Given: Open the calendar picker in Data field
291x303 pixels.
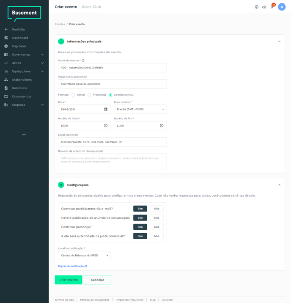Looking at the screenshot, I should 106,109.
